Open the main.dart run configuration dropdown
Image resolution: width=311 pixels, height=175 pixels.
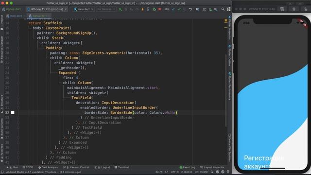pyautogui.click(x=83, y=9)
